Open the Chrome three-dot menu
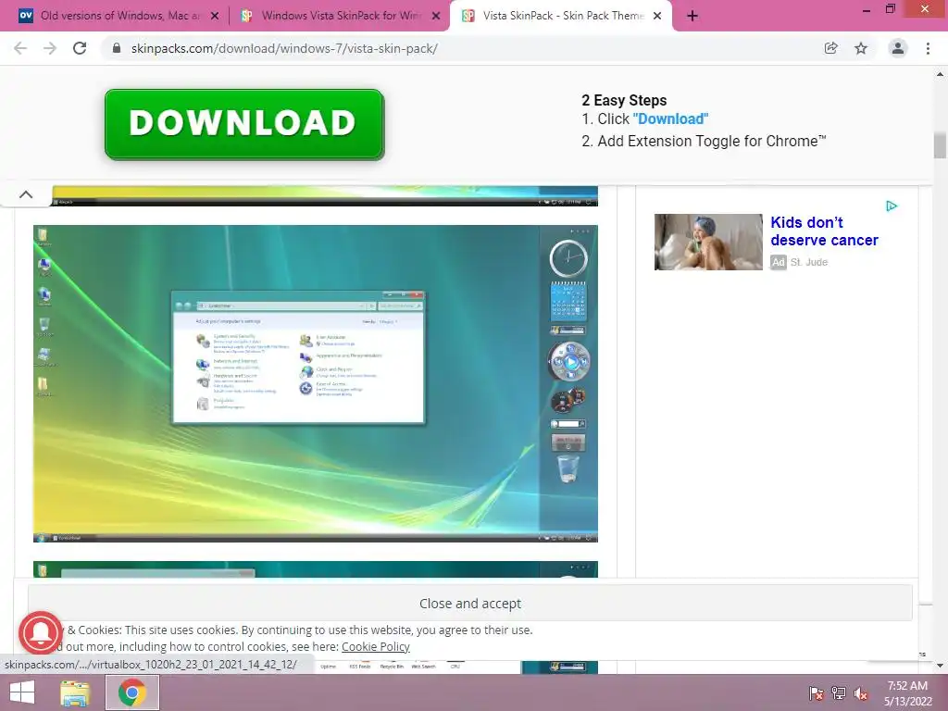This screenshot has width=948, height=711. click(x=928, y=48)
